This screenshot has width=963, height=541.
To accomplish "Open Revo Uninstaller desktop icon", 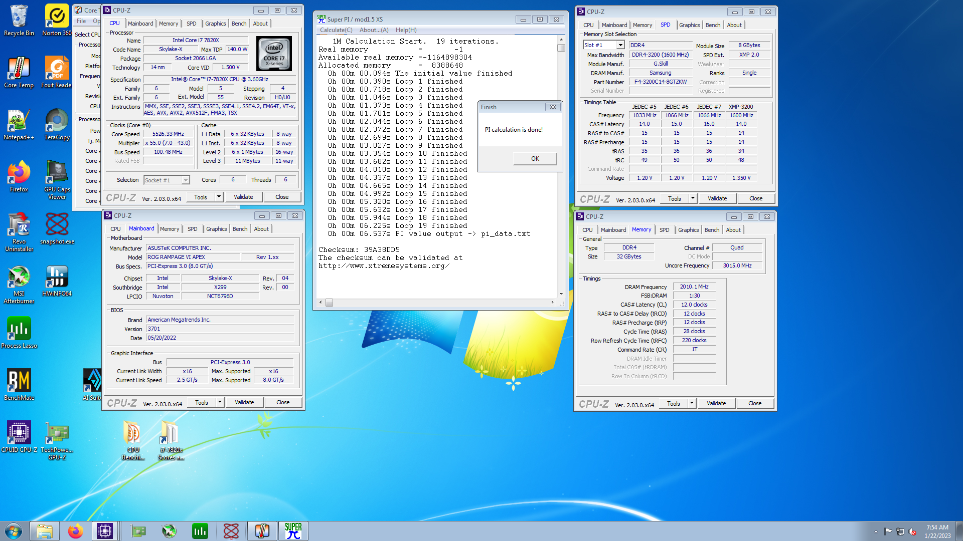I will pos(19,232).
